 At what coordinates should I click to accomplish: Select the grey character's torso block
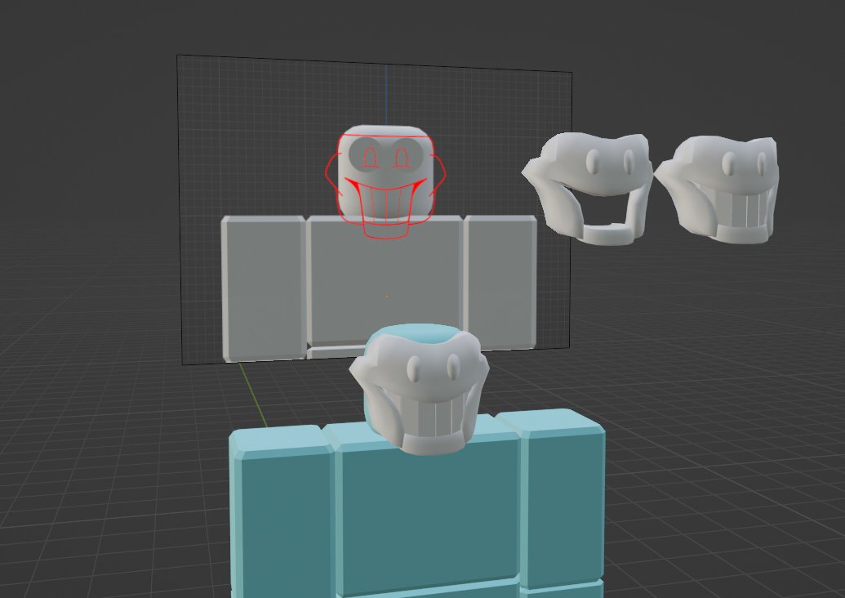386,280
